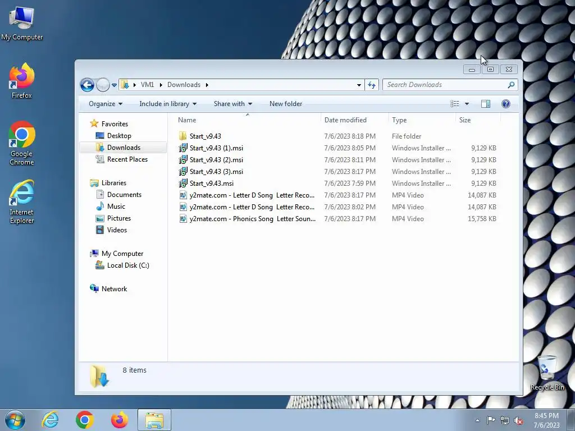Open Local Disk (C:) in sidebar

coord(128,265)
